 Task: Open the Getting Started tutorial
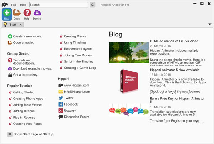point(24,92)
